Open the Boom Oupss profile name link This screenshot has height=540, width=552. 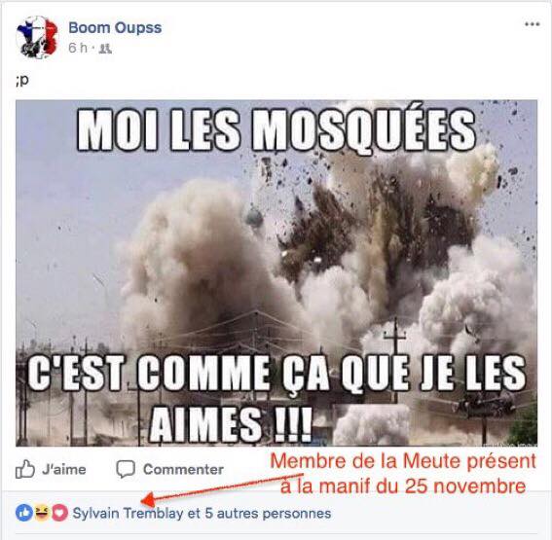point(115,28)
